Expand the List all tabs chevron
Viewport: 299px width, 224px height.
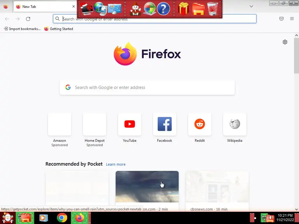[x=251, y=6]
